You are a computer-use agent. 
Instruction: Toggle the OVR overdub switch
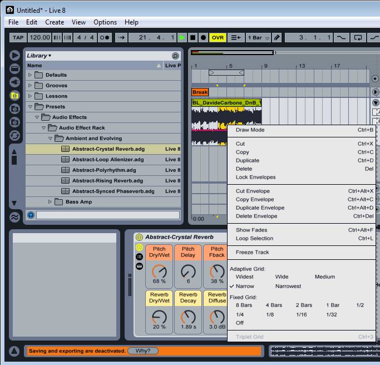tap(218, 38)
